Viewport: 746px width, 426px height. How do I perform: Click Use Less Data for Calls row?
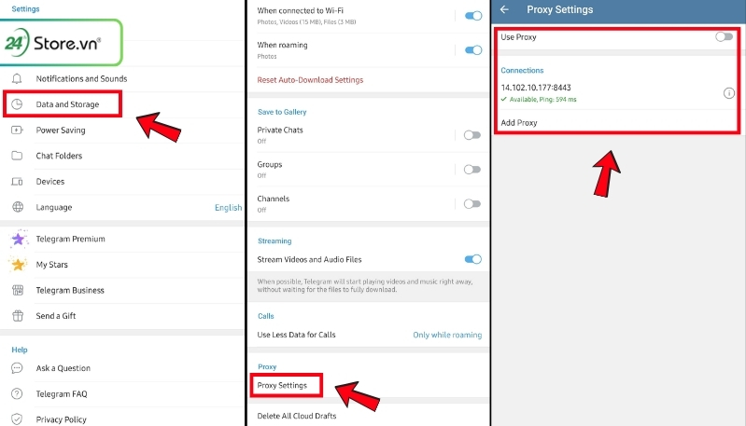point(368,335)
